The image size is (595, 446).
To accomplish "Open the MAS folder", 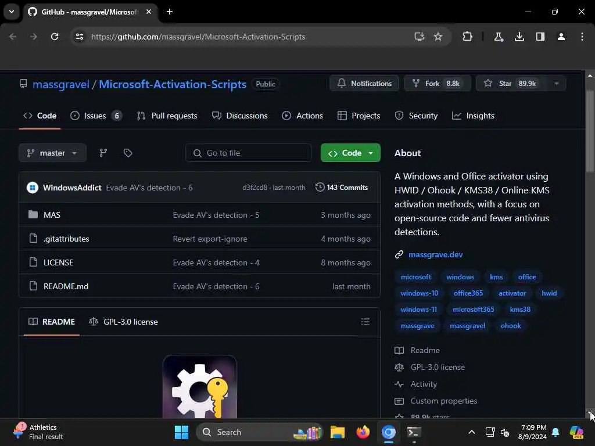I will 52,215.
